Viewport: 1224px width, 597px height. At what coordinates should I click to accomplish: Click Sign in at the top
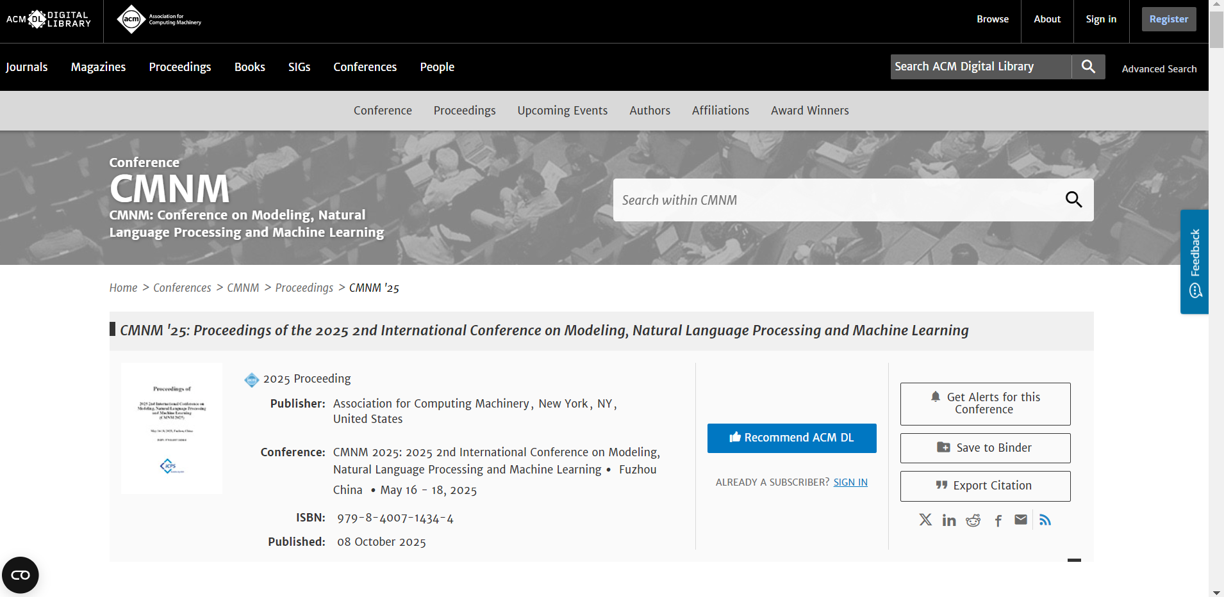(1101, 19)
